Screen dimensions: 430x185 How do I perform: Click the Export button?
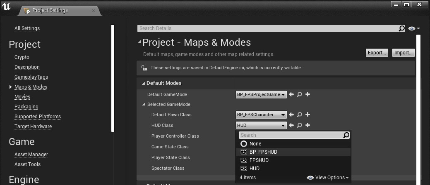[x=377, y=53]
